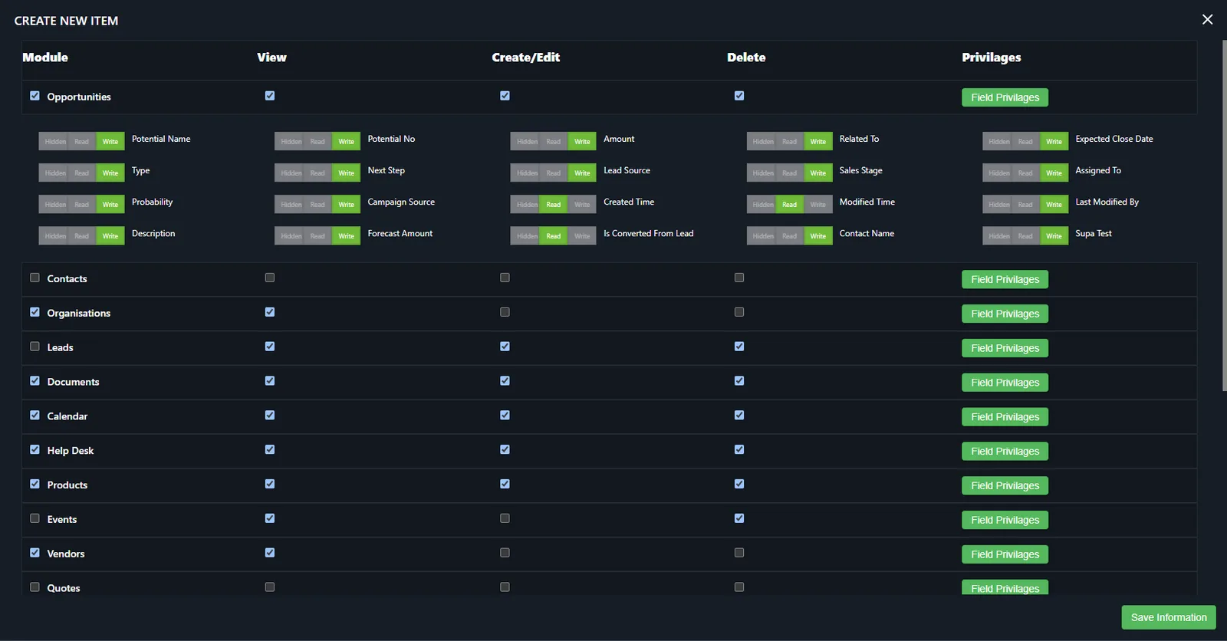Set Description field to Hidden
Image resolution: width=1227 pixels, height=641 pixels.
click(55, 236)
